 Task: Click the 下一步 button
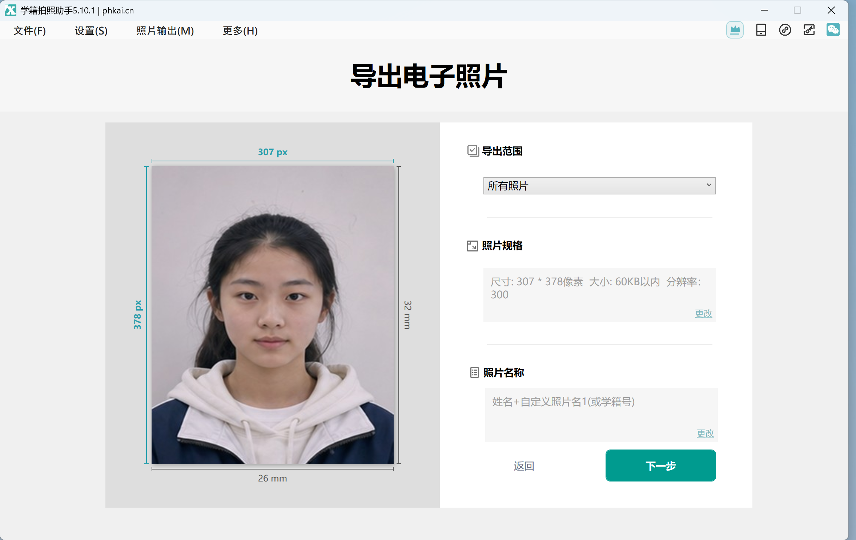(x=660, y=466)
